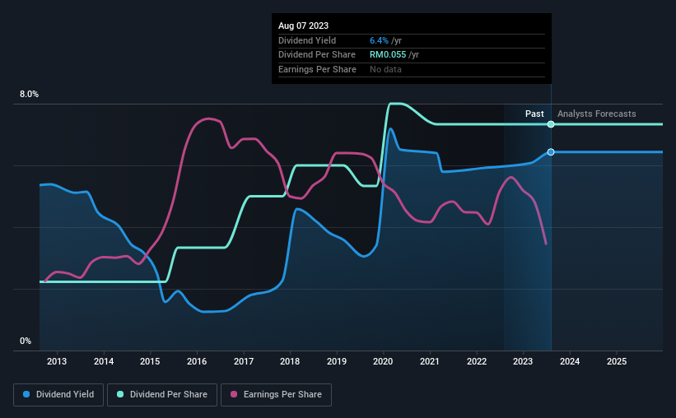
Task: Click the 6.4% dividend yield value
Action: pos(379,40)
